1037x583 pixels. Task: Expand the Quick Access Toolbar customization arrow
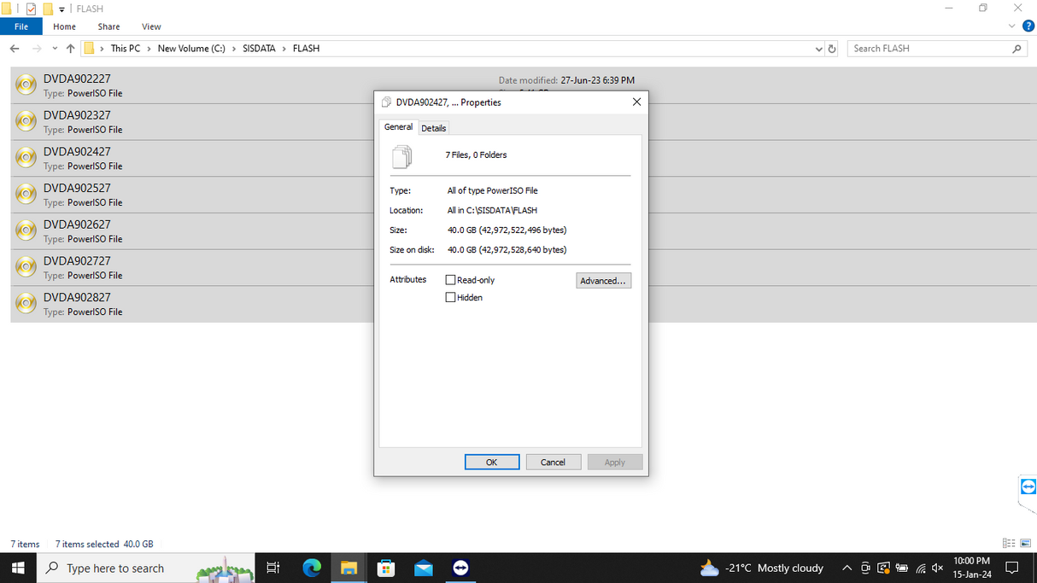[x=62, y=9]
